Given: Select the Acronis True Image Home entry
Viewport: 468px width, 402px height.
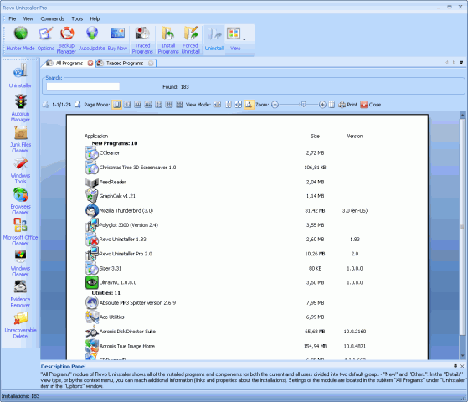Looking at the screenshot, I should (127, 346).
